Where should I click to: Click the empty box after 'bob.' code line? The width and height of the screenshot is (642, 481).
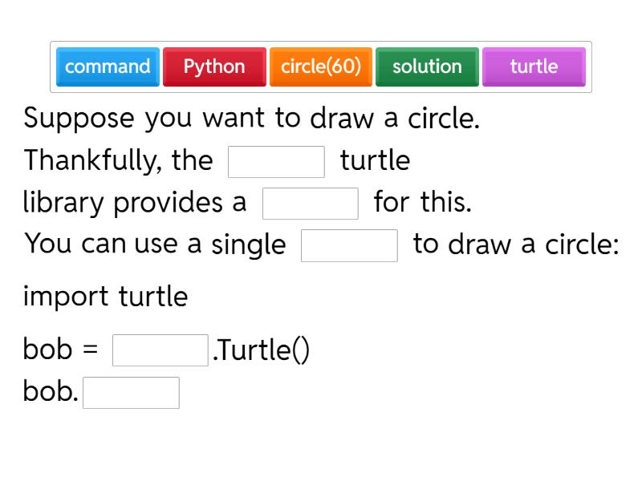131,392
